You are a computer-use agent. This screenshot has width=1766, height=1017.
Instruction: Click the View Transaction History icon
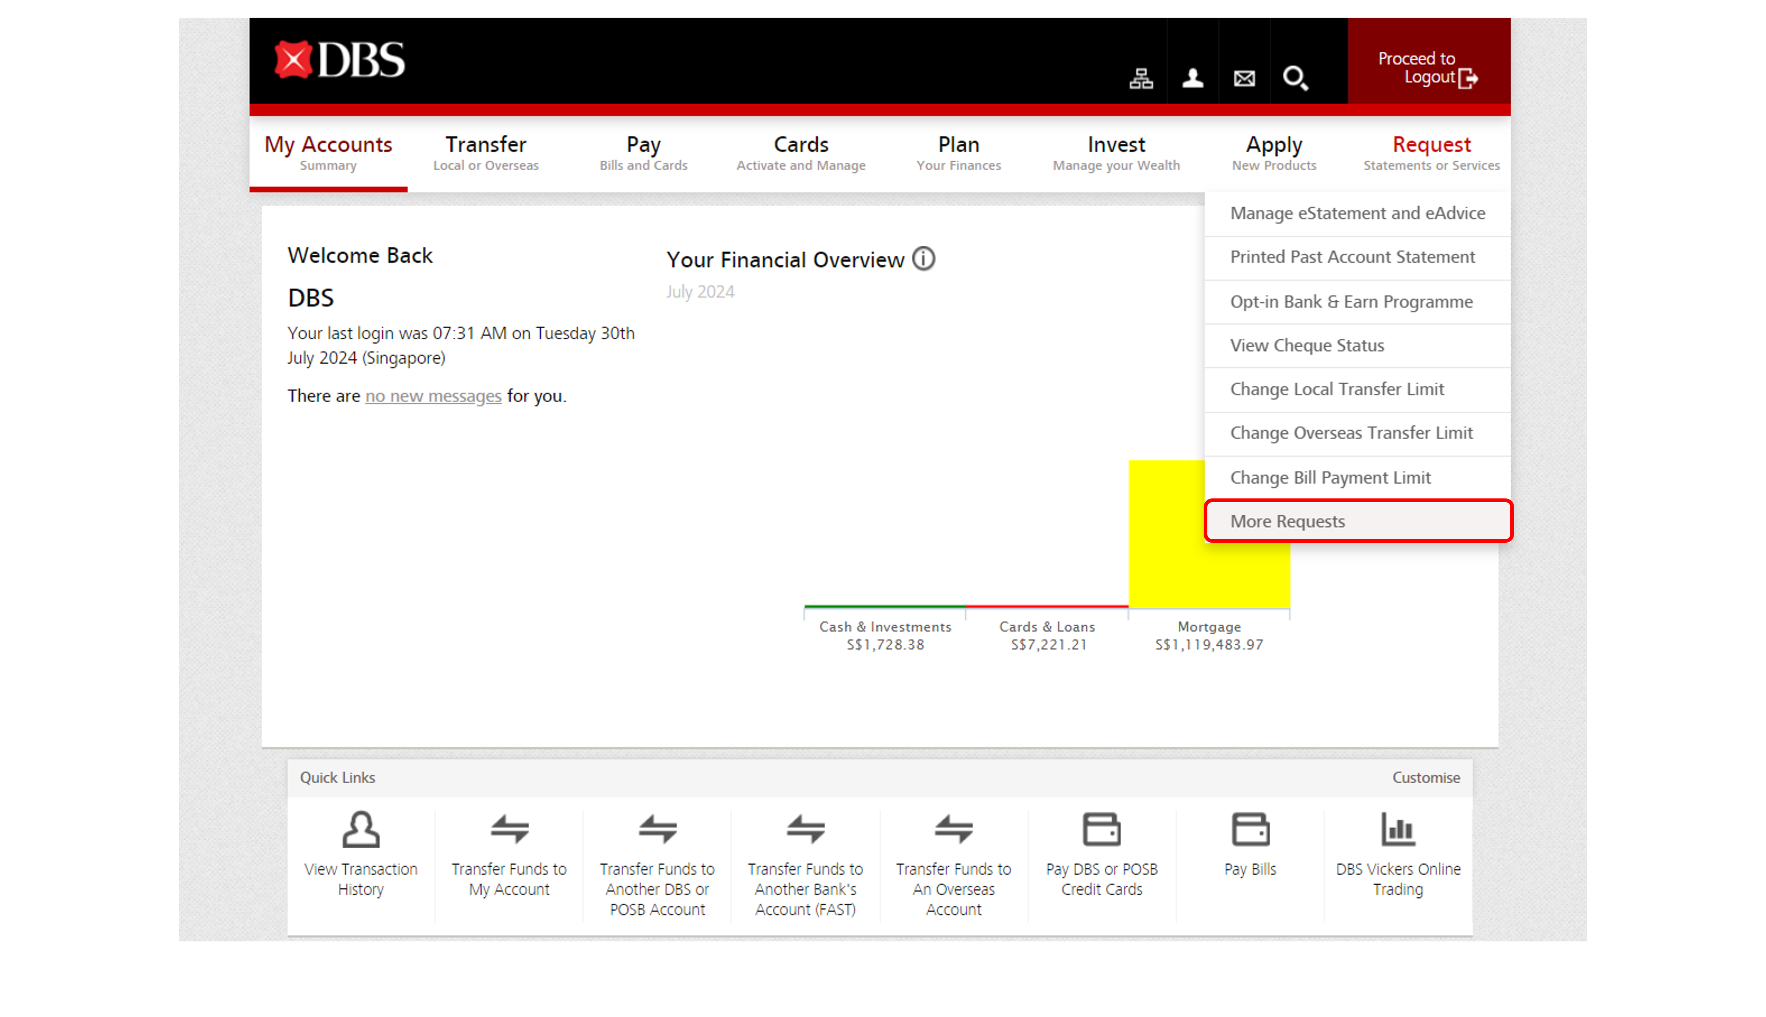(361, 829)
